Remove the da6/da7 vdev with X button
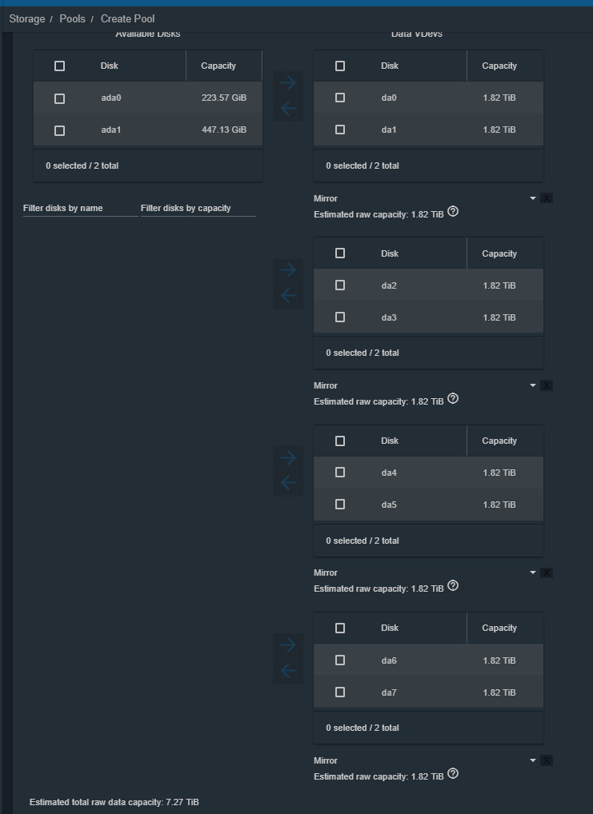 [x=547, y=760]
